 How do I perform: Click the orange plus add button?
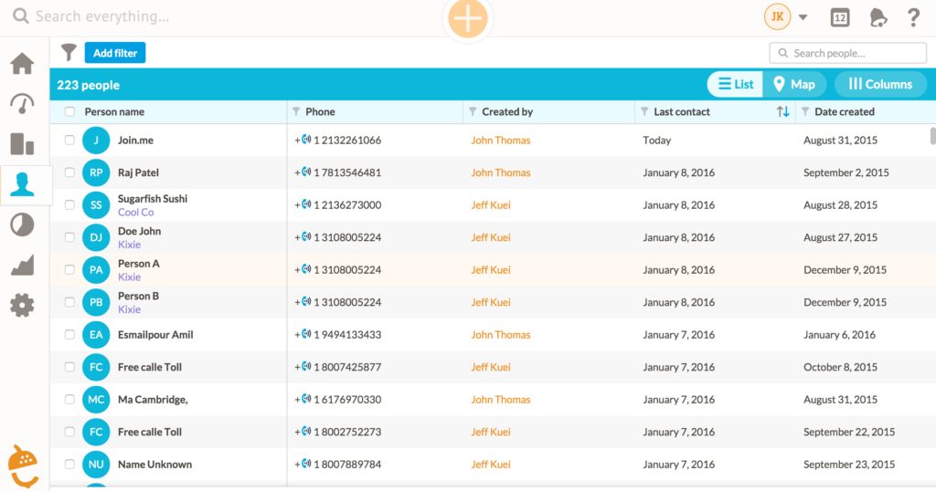pyautogui.click(x=467, y=18)
